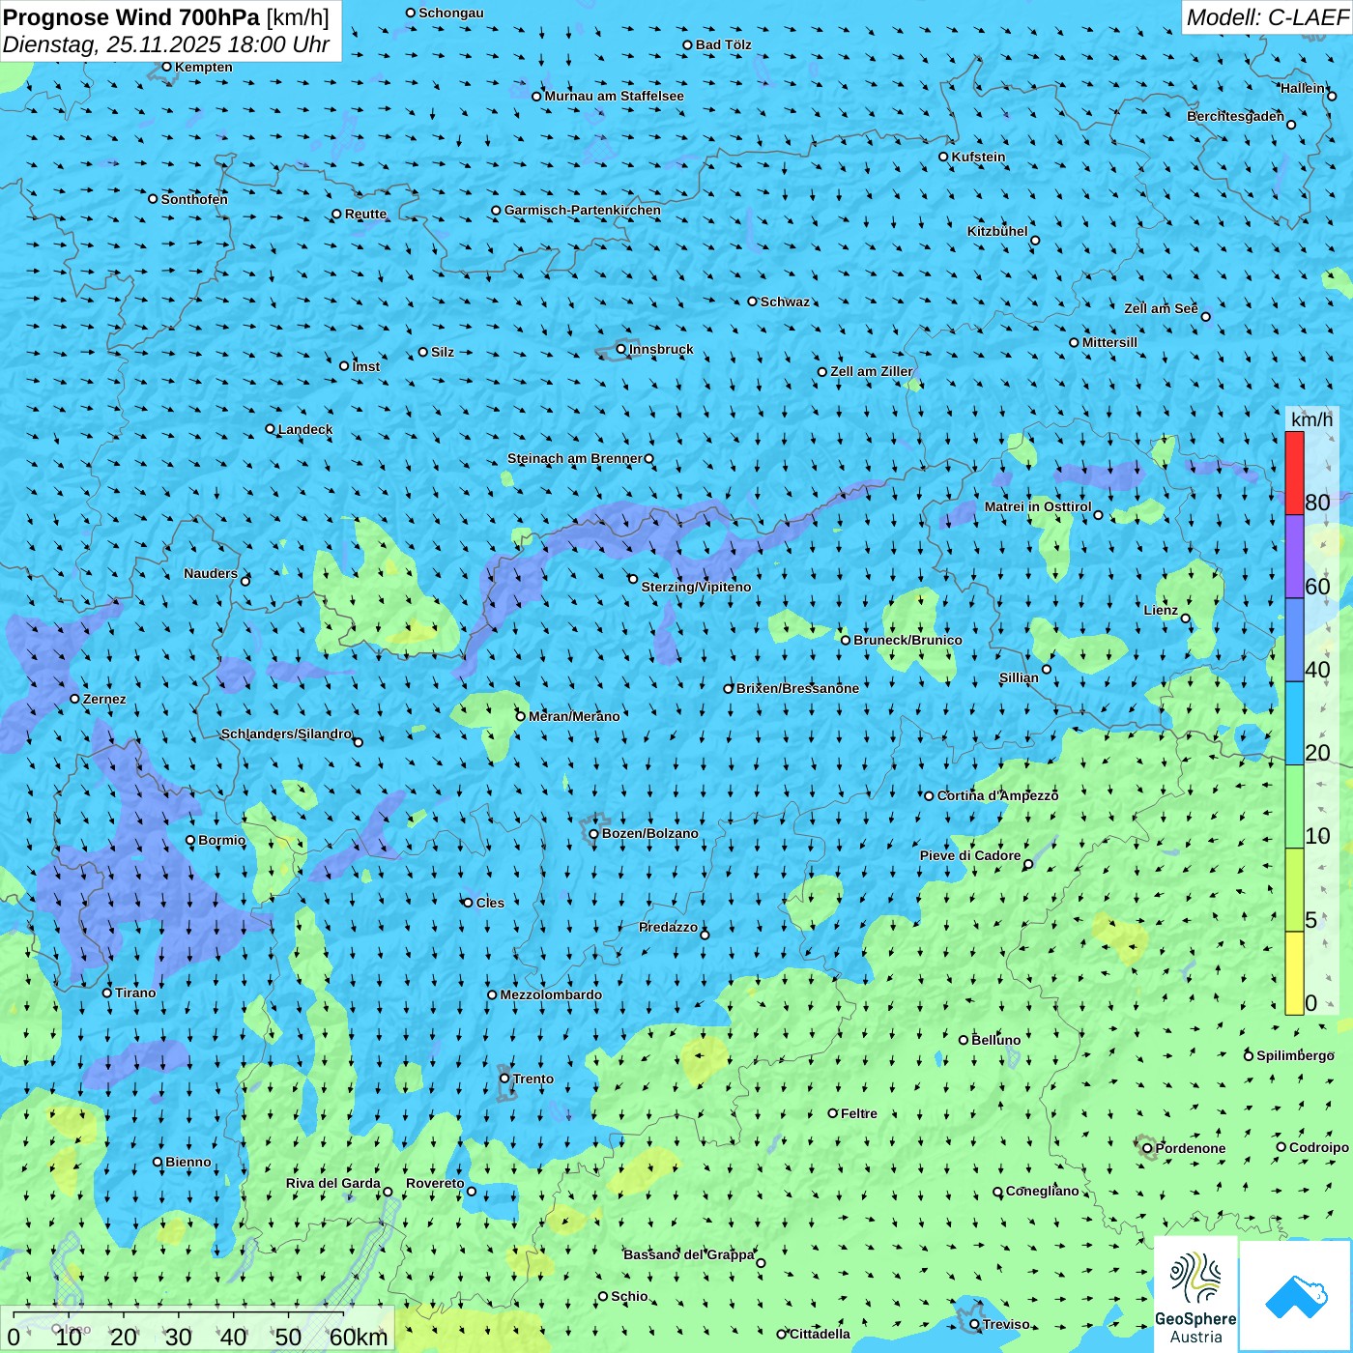Click the Kempten city label
This screenshot has width=1353, height=1353.
click(x=204, y=67)
